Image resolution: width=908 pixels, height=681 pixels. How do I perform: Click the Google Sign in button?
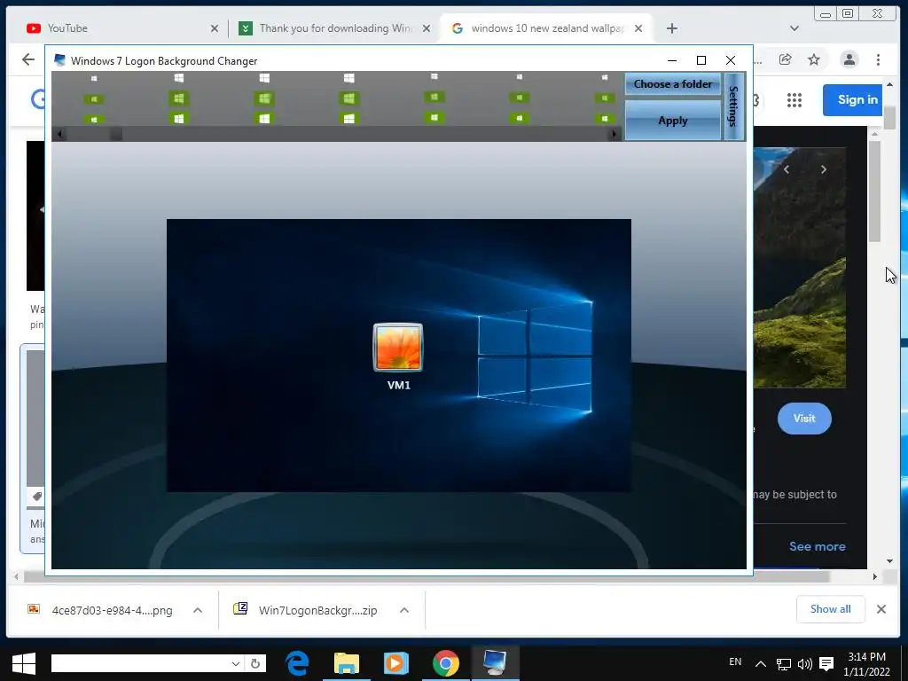852,99
